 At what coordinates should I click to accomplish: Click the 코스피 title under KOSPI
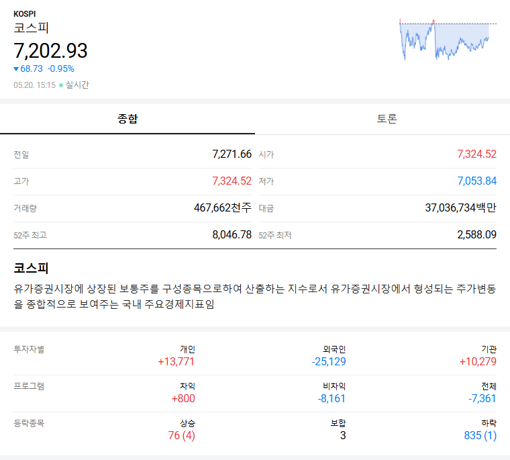pyautogui.click(x=31, y=28)
